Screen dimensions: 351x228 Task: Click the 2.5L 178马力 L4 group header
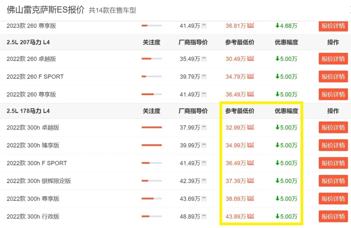click(28, 111)
